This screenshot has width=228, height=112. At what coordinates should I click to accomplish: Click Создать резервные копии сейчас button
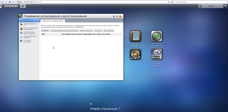(x=64, y=30)
